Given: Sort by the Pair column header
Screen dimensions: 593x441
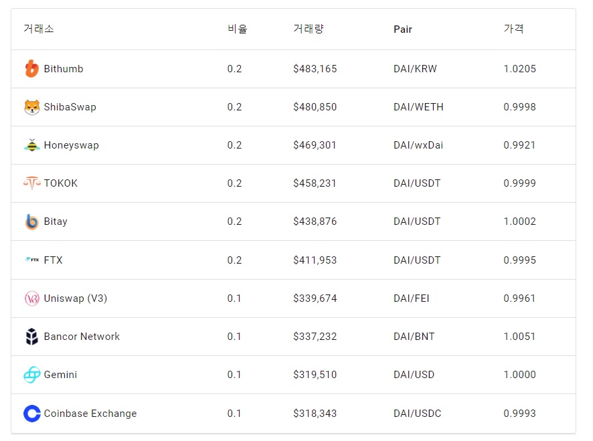Looking at the screenshot, I should [x=403, y=29].
